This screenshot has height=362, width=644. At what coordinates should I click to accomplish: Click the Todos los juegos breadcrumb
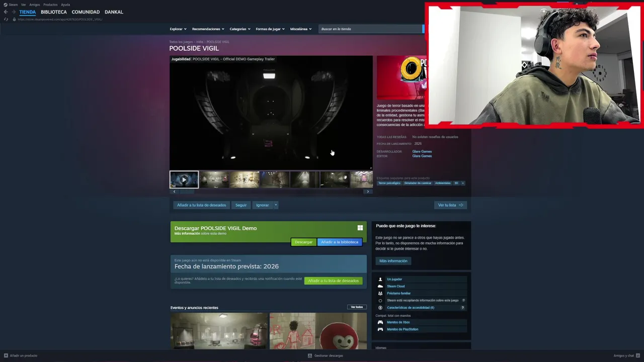pos(181,42)
